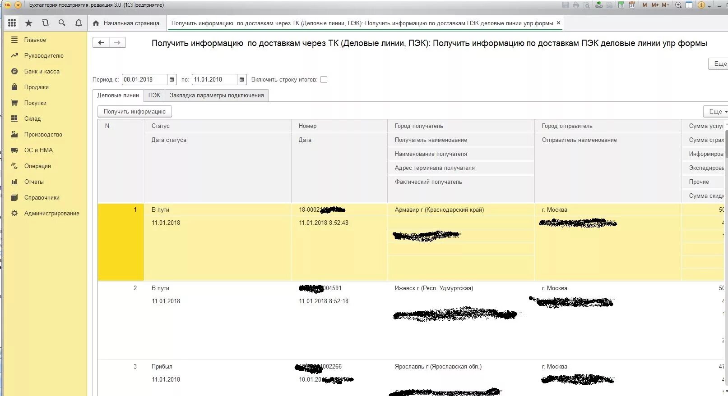
Task: Open the sections menu grid icon
Action: (x=12, y=23)
